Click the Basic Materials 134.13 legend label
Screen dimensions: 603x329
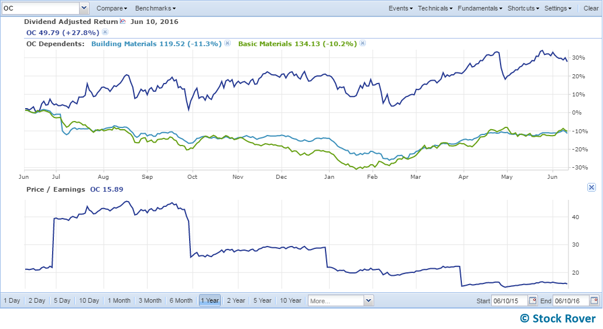(297, 44)
